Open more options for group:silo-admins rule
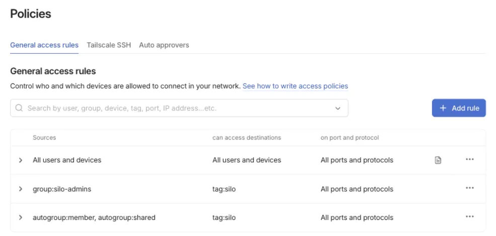The width and height of the screenshot is (496, 236). 470,188
